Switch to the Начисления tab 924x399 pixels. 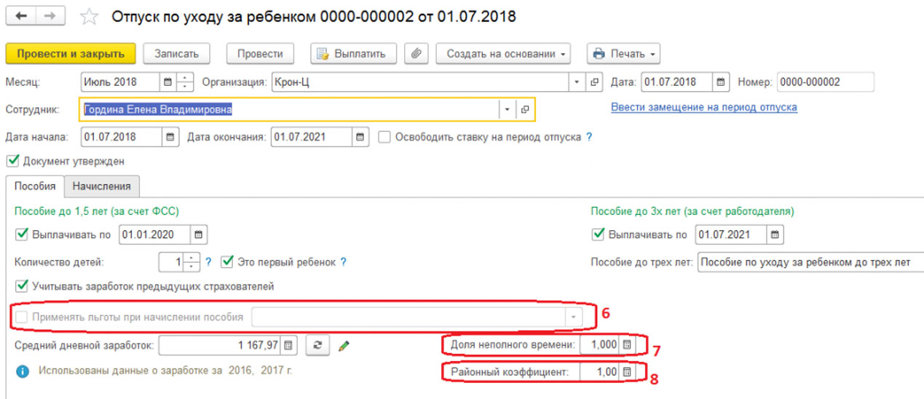click(x=102, y=186)
